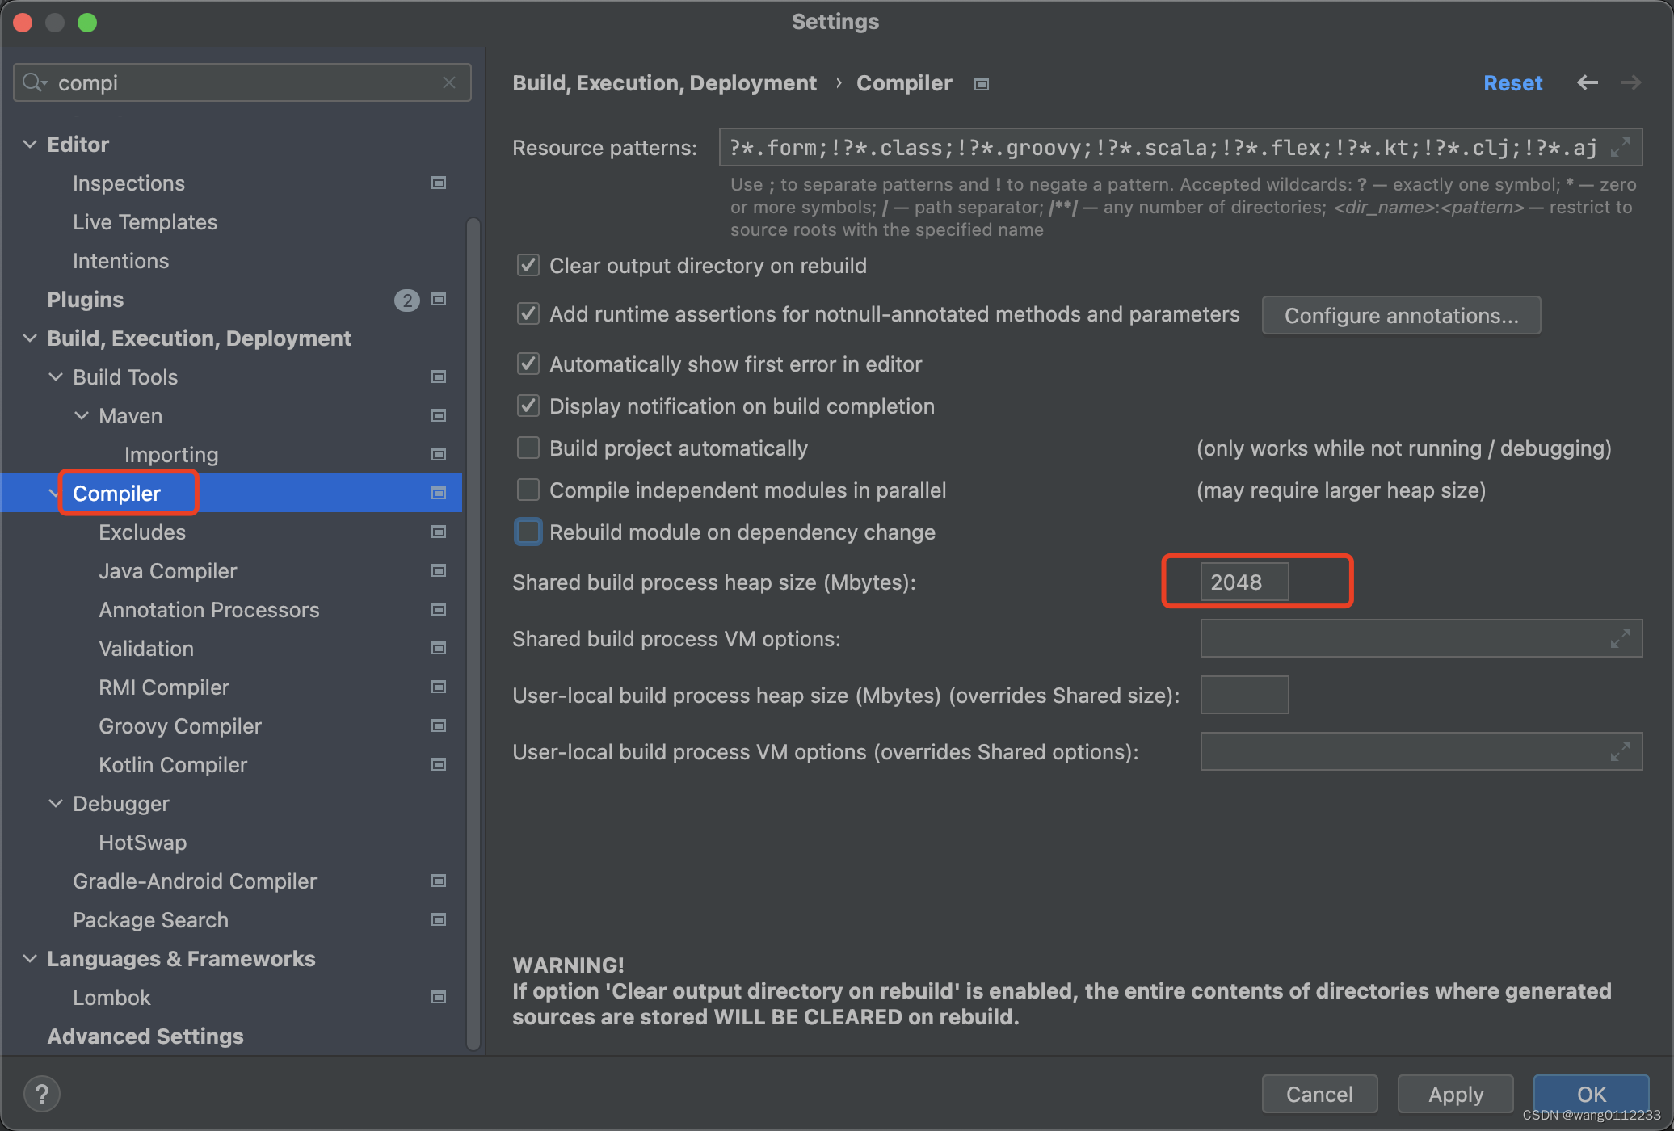The image size is (1674, 1131).
Task: Uncheck Clear output directory on rebuild
Action: click(528, 266)
